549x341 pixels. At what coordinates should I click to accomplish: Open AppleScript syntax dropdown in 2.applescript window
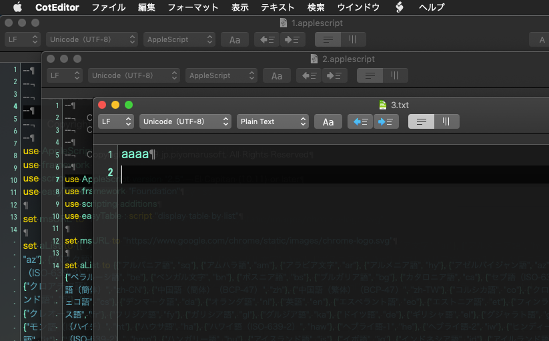tap(221, 75)
